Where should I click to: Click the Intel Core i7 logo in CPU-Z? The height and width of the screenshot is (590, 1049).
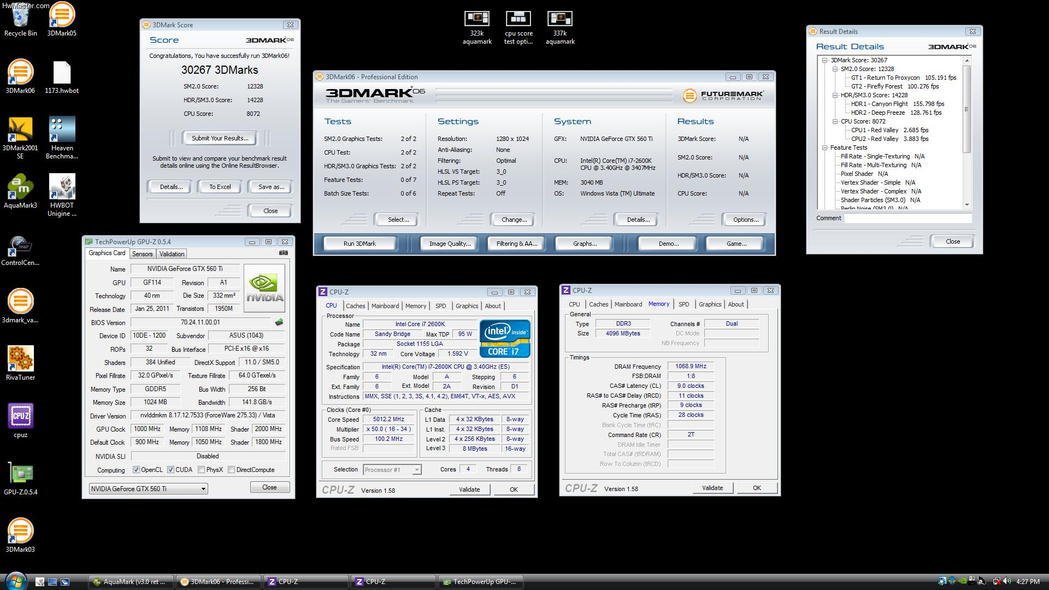tap(505, 339)
